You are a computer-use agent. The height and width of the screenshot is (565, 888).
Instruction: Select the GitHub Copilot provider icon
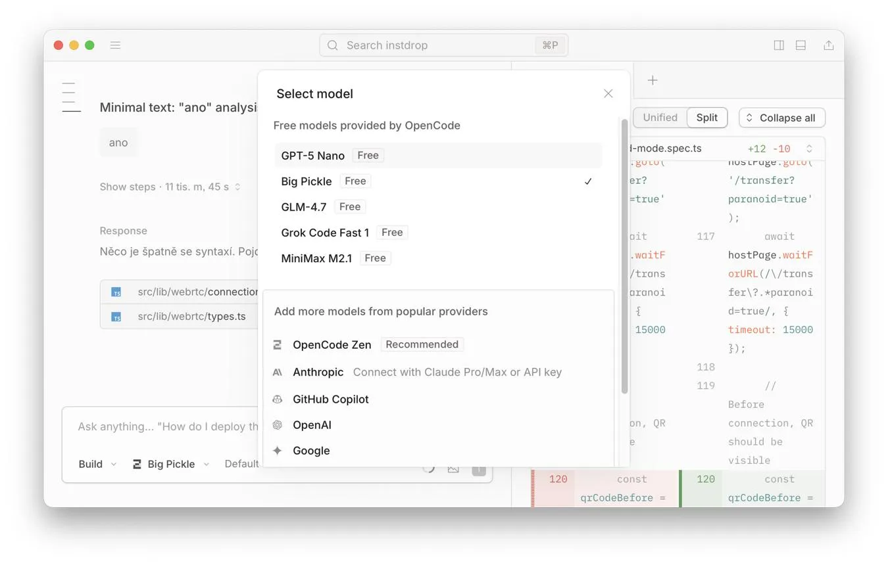(x=278, y=399)
